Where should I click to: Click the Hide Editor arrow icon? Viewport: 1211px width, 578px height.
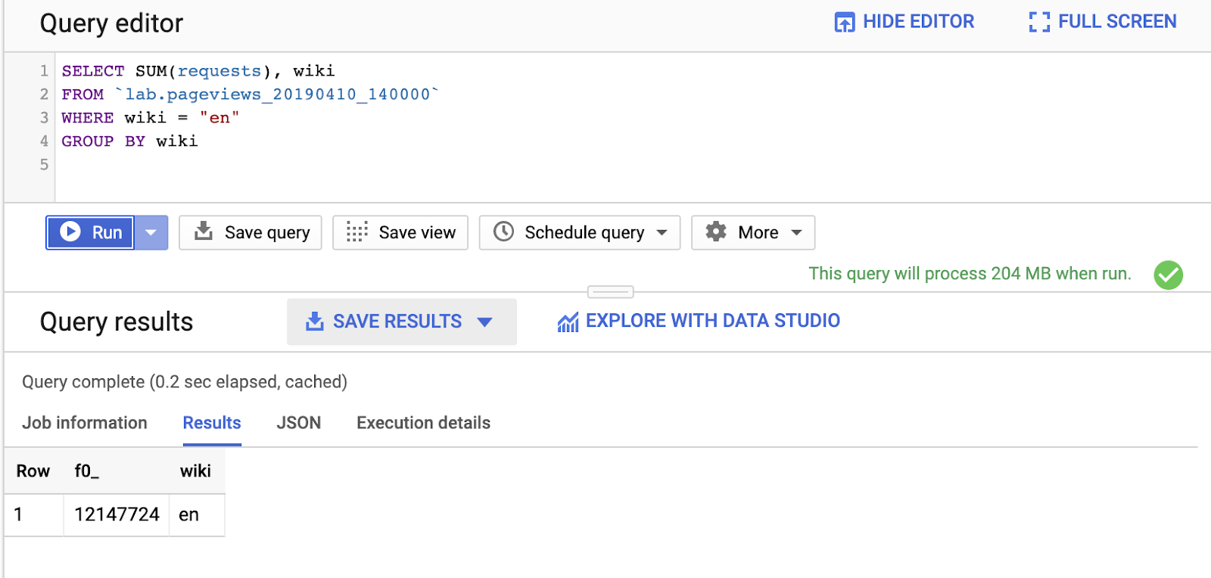(844, 22)
